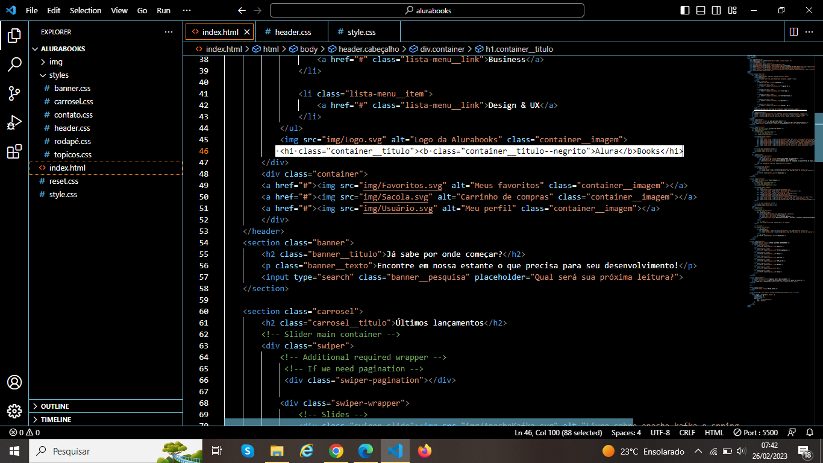Open editor more actions ellipsis
Image resolution: width=823 pixels, height=463 pixels.
click(x=810, y=31)
